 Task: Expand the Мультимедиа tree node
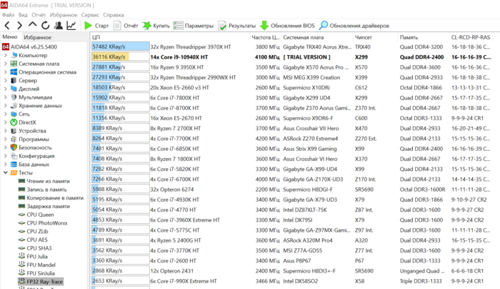click(6, 97)
